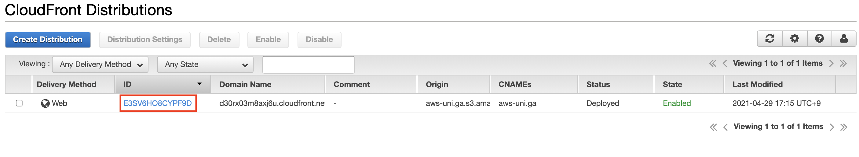Click the ID column sort arrow
This screenshot has width=859, height=157.
click(199, 84)
